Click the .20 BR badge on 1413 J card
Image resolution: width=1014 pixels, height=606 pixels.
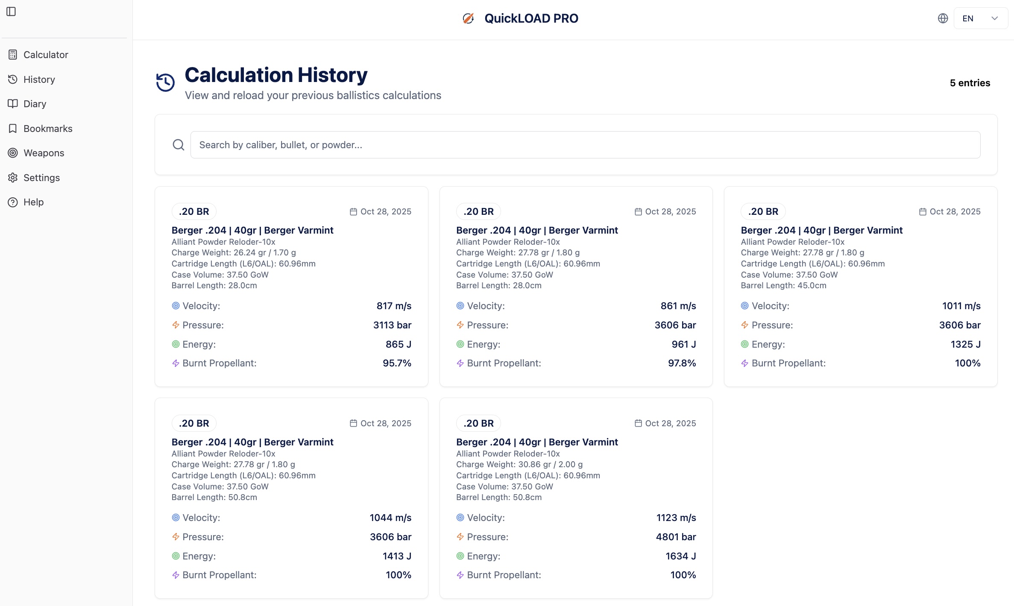[x=194, y=423]
